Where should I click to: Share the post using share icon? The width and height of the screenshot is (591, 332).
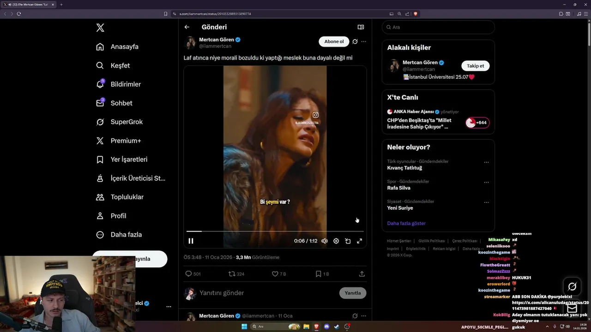(362, 274)
